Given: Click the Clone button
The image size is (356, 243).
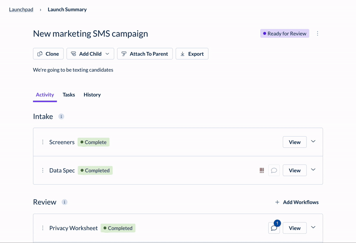Looking at the screenshot, I should click(x=48, y=54).
